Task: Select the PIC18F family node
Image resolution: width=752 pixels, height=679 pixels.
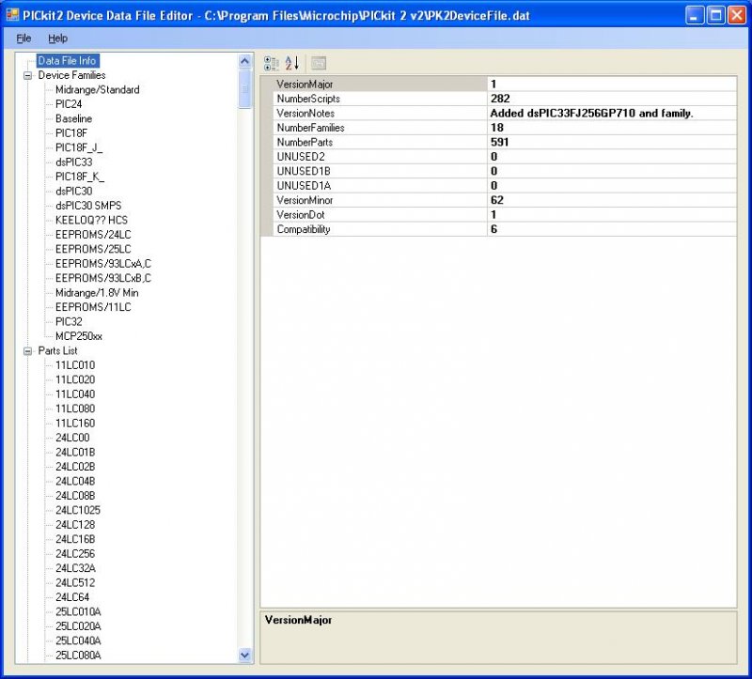Action: tap(71, 133)
